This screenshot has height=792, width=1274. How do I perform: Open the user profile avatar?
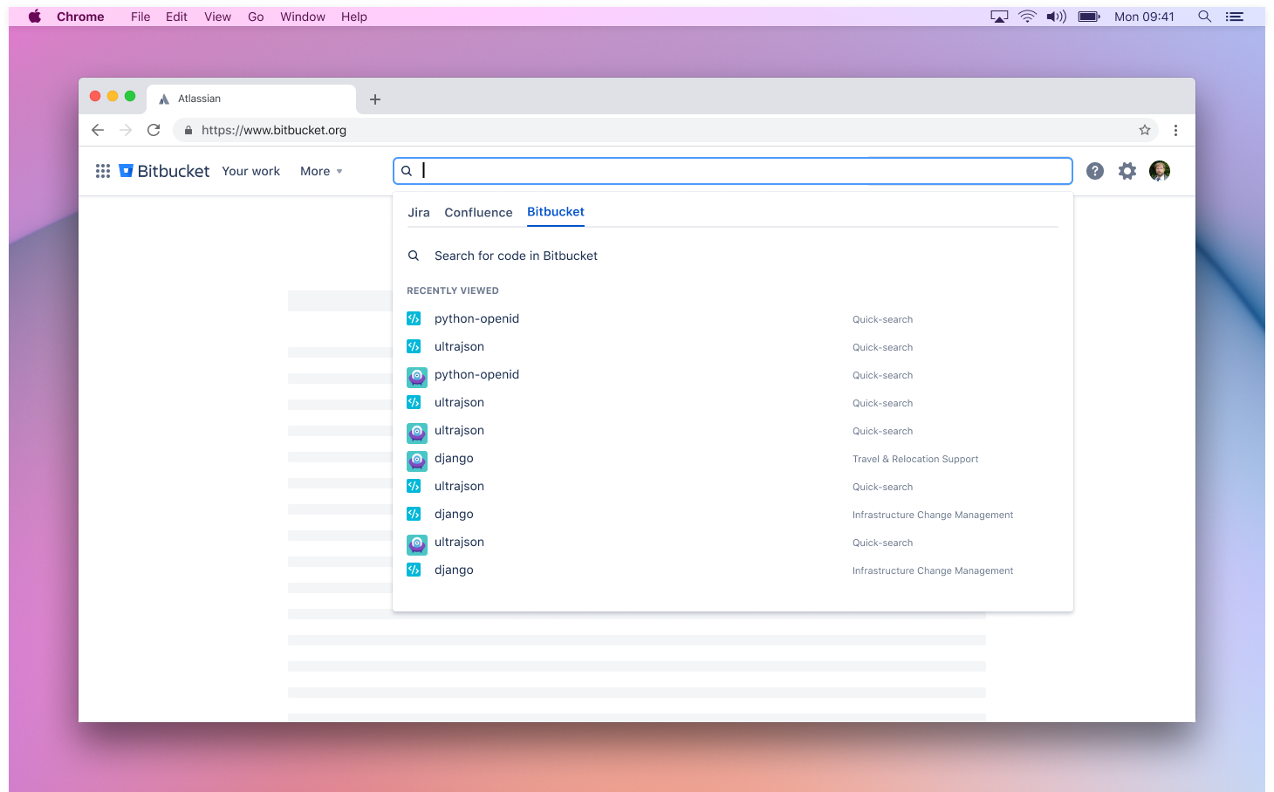[1160, 171]
